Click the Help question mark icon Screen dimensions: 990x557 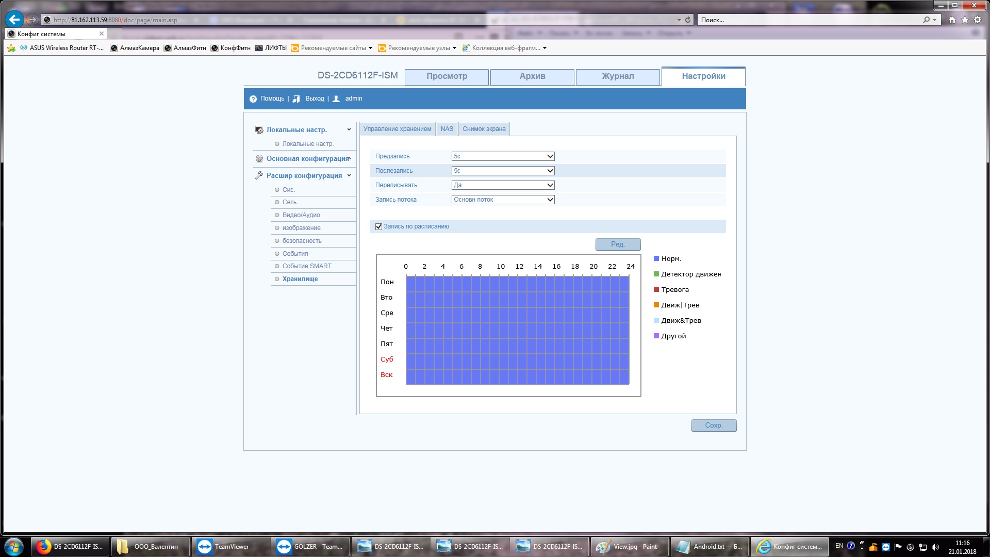click(253, 99)
